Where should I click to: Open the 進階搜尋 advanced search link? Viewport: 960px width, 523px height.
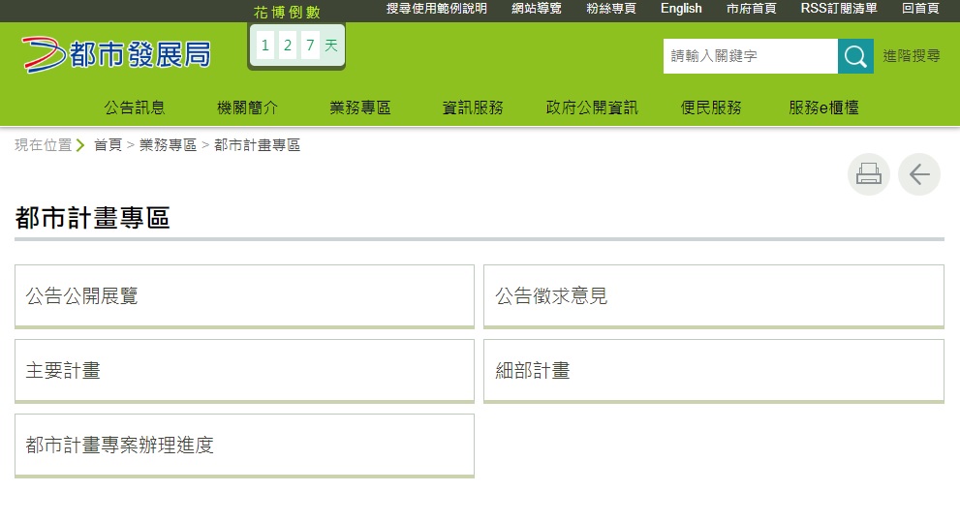[x=911, y=56]
